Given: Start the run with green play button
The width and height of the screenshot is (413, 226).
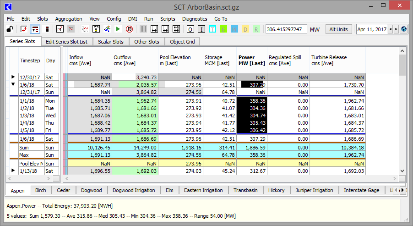Looking at the screenshot, I should pos(118,29).
